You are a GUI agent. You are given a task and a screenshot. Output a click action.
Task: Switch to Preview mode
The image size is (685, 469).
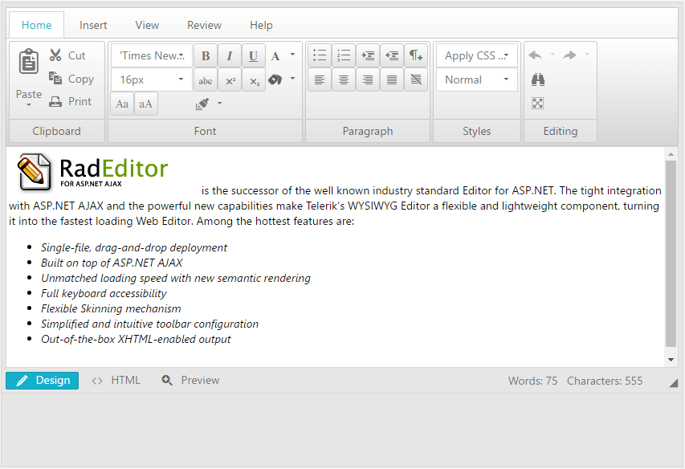click(191, 381)
